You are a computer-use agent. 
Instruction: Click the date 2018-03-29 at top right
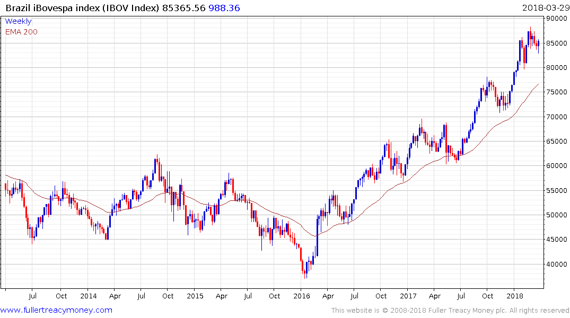click(x=546, y=8)
